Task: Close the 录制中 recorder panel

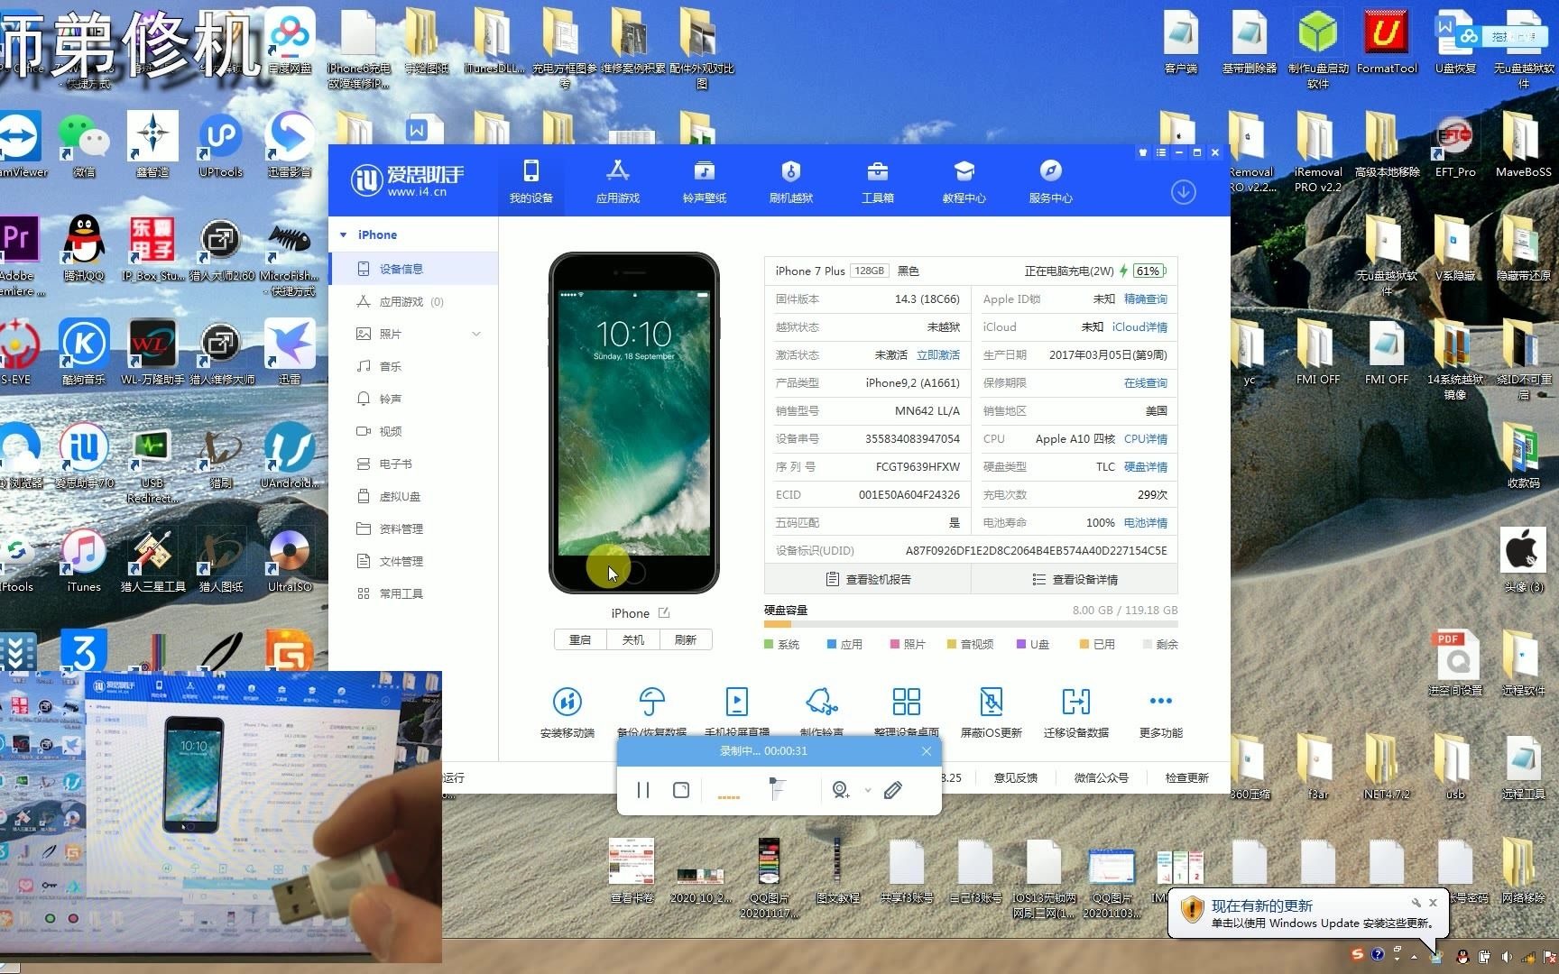Action: click(x=926, y=750)
